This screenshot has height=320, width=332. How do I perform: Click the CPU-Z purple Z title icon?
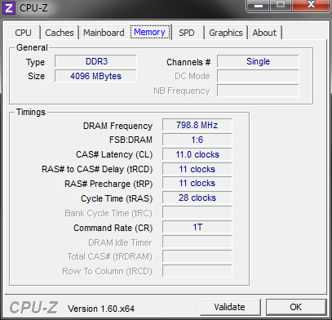[8, 8]
